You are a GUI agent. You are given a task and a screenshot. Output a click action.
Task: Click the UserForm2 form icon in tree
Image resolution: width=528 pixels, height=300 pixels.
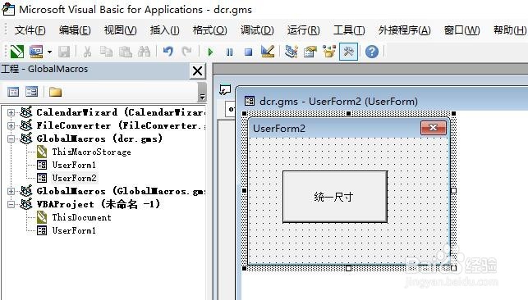point(42,178)
